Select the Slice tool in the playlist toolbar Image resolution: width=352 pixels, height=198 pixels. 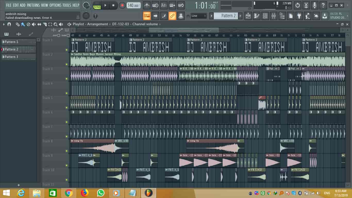pyautogui.click(x=45, y=24)
